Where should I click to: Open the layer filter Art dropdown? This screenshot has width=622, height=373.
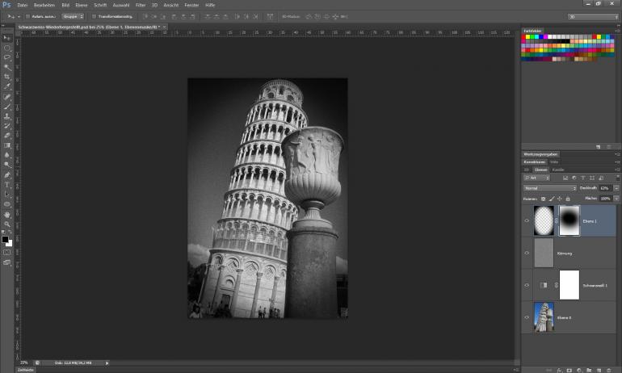tap(536, 178)
